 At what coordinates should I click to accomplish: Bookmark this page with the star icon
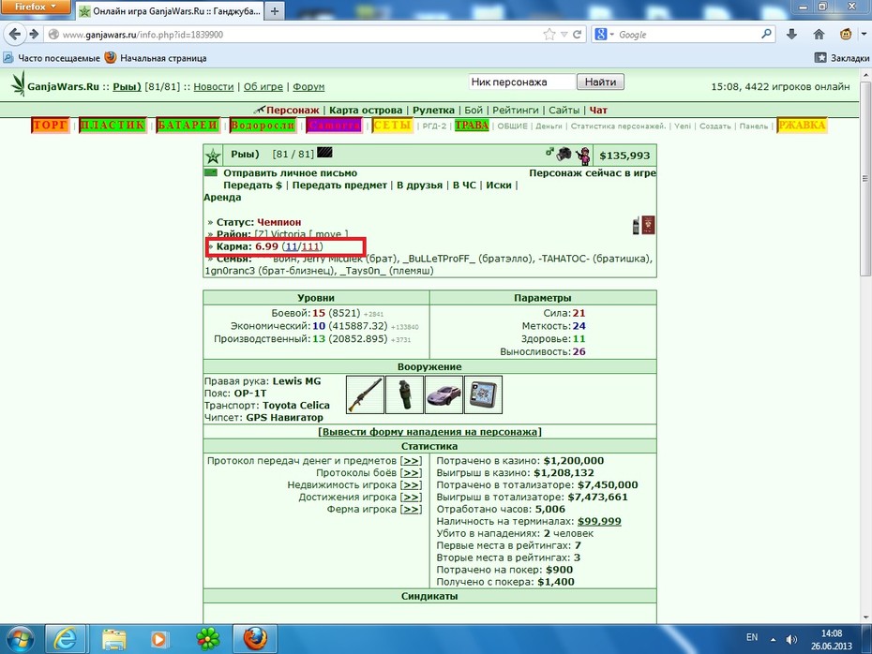coord(549,35)
